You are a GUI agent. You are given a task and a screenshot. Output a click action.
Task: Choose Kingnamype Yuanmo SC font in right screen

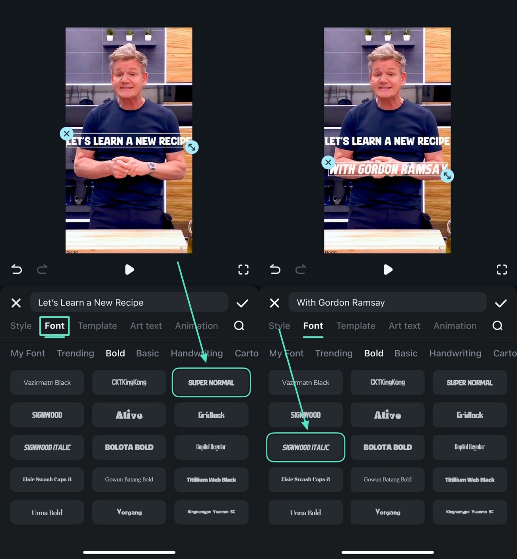(470, 512)
